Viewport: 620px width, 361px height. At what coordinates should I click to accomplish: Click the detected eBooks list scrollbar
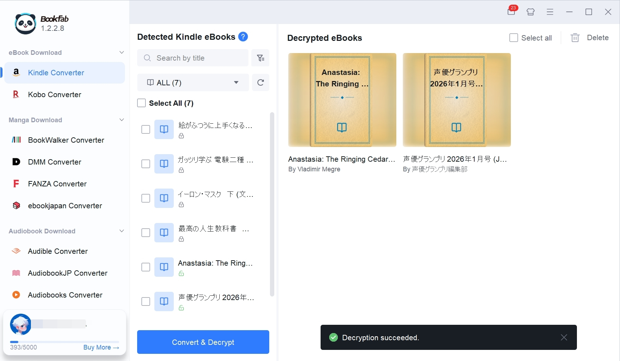[272, 204]
